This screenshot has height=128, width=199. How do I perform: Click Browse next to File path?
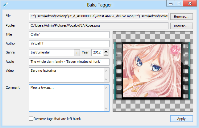(x=181, y=17)
